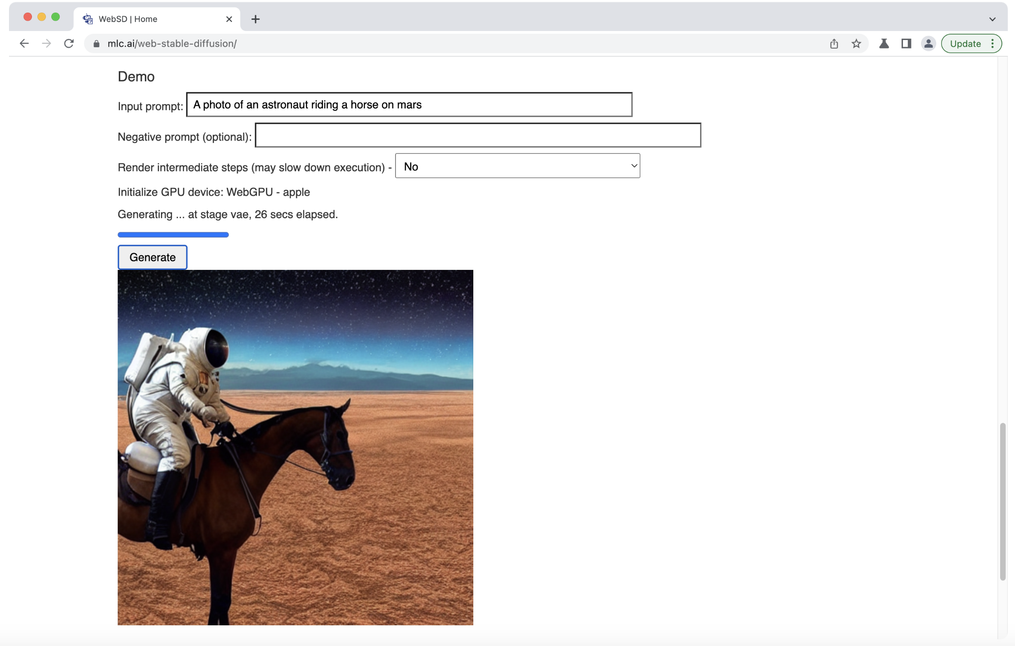The width and height of the screenshot is (1015, 646).
Task: Click the Generate button
Action: pyautogui.click(x=152, y=257)
